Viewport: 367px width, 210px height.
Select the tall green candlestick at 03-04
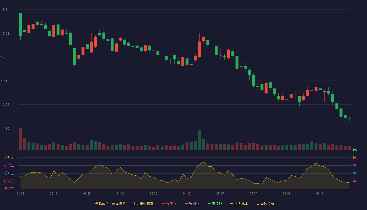(20, 24)
